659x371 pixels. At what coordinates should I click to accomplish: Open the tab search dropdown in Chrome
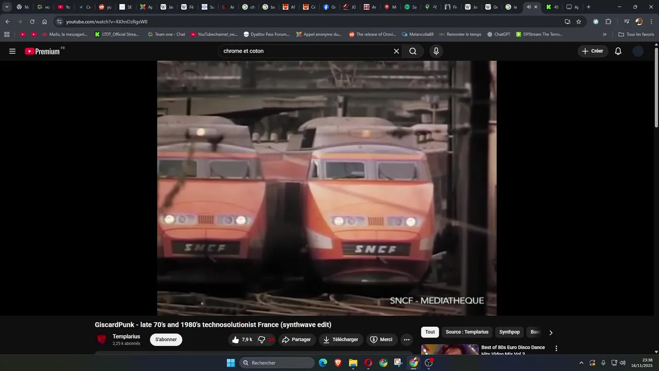tap(7, 7)
